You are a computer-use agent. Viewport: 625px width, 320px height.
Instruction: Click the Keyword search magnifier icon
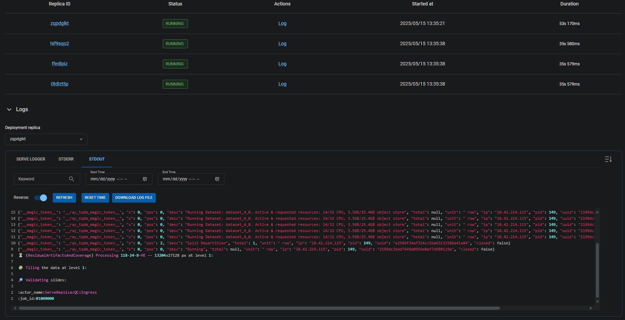[71, 179]
